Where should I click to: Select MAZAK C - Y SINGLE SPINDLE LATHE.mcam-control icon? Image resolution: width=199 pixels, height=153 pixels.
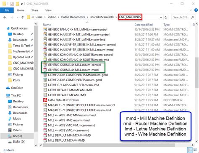(x=45, y=105)
